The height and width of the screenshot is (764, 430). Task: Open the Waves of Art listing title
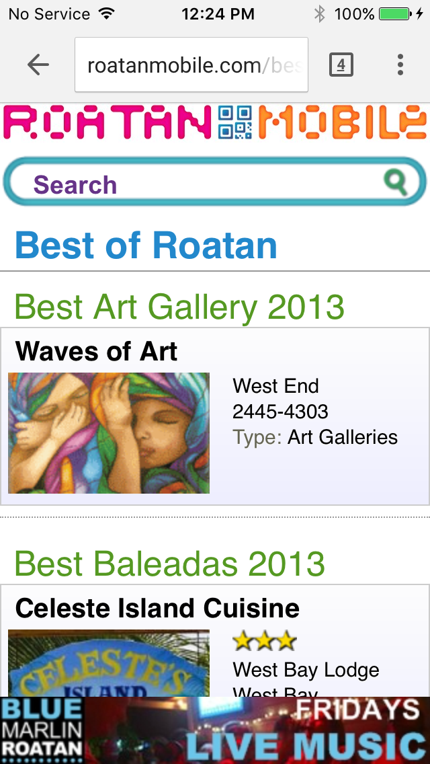96,351
